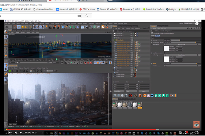Collapse the Octane Scatter hierarchy
The height and width of the screenshot is (136, 205).
click(113, 40)
